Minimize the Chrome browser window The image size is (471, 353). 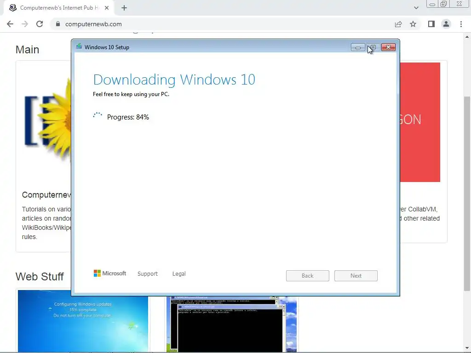coord(432,4)
